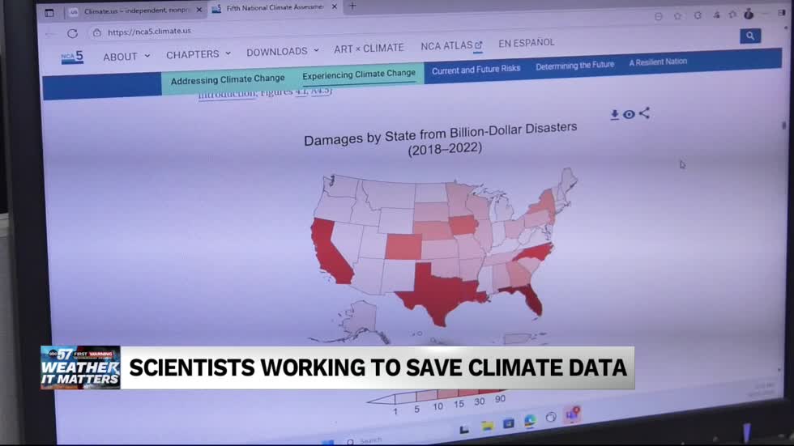This screenshot has height=446, width=794.
Task: Open Microsoft Edge from the taskbar
Action: click(x=529, y=421)
